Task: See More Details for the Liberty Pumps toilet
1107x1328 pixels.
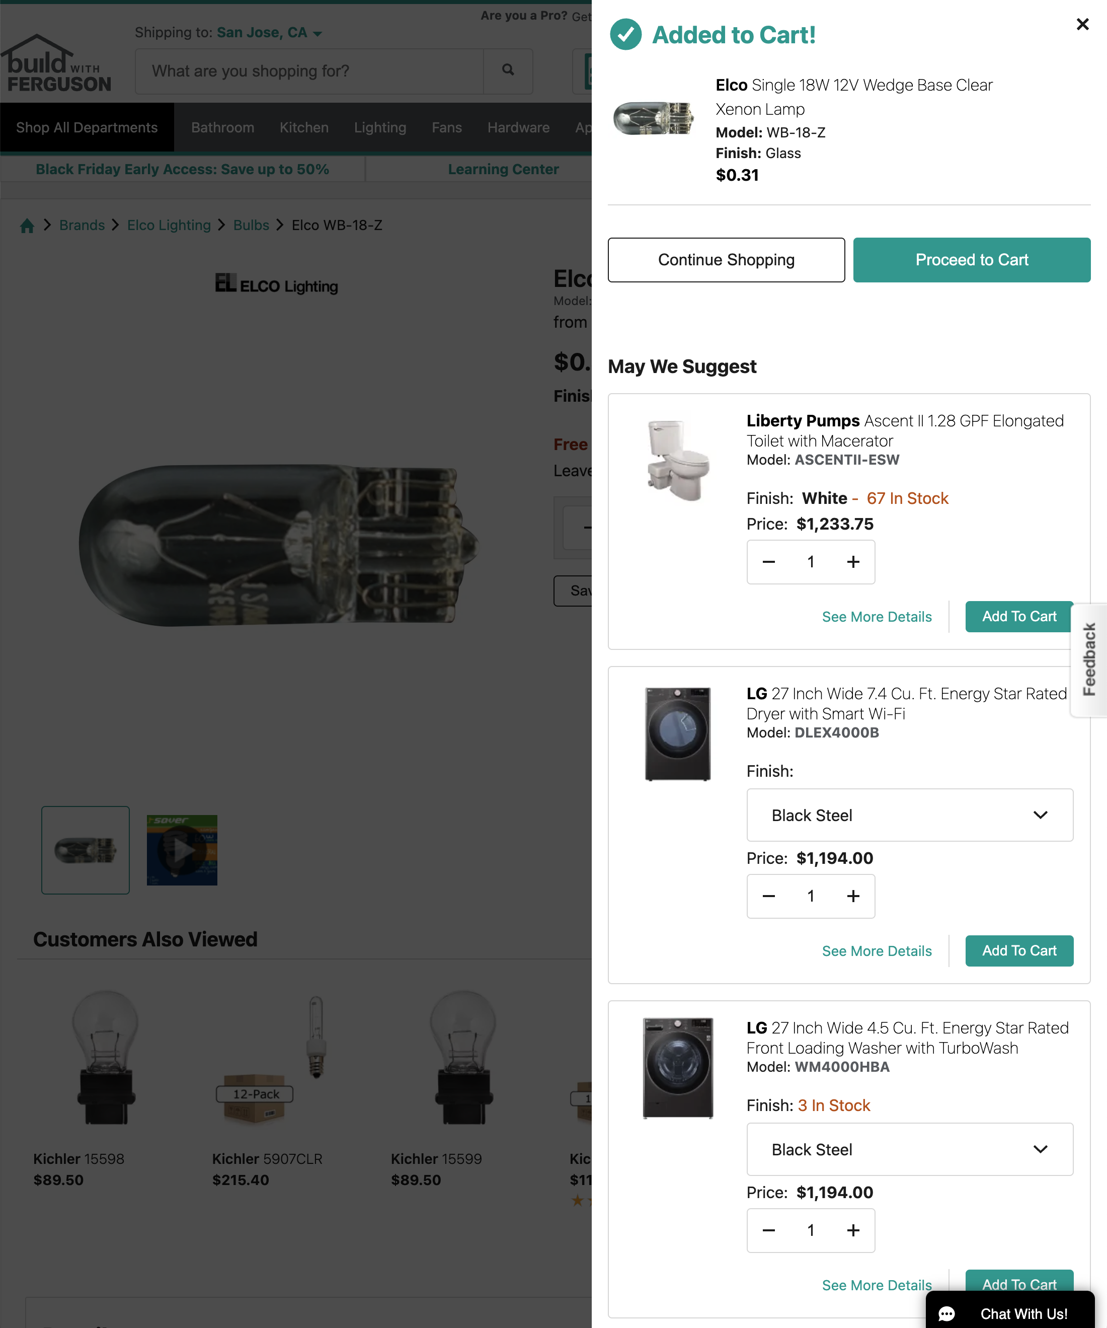Action: pyautogui.click(x=877, y=617)
